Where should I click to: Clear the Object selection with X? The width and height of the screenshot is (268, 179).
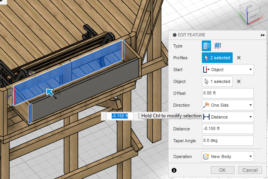239,81
